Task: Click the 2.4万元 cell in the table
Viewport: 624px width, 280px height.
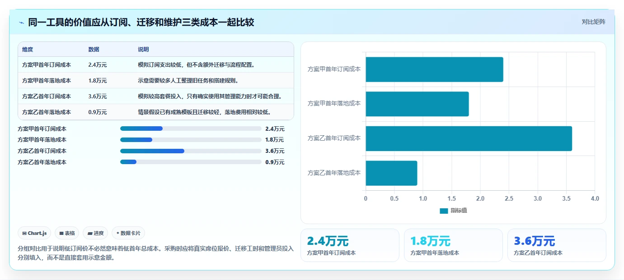Action: (x=98, y=64)
